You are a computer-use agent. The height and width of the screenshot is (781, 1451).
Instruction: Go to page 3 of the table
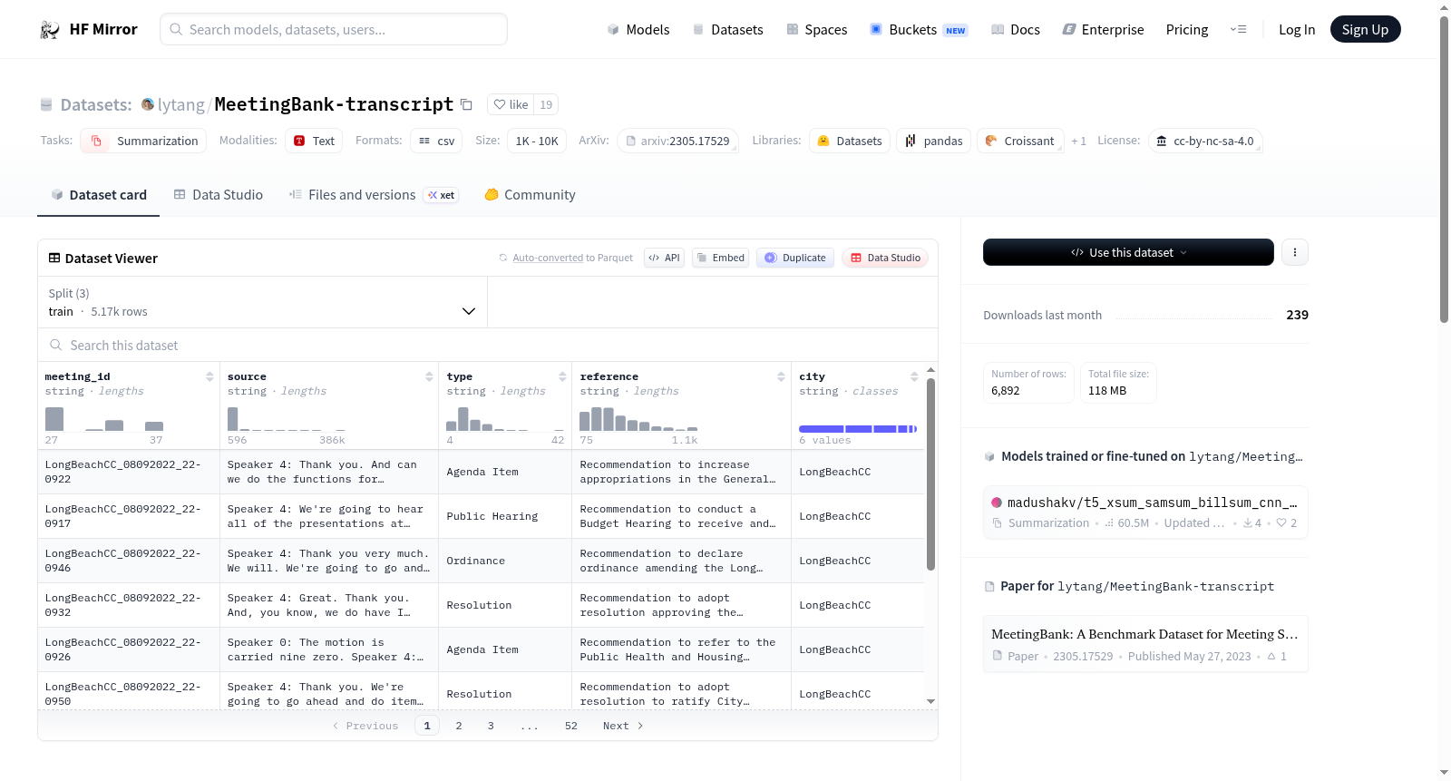tap(491, 726)
